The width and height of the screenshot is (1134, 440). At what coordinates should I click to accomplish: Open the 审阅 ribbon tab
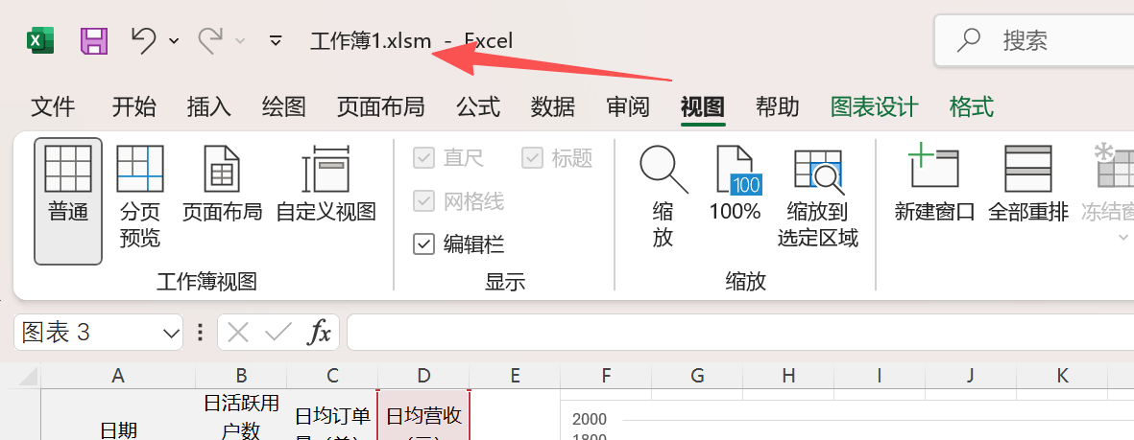click(628, 107)
